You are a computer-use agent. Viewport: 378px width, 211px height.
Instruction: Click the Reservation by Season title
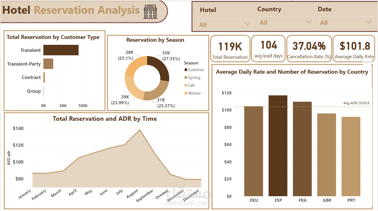click(x=155, y=40)
